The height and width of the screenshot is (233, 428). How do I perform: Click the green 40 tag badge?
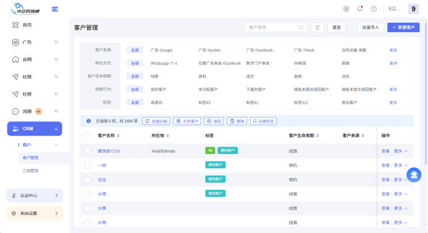210,150
